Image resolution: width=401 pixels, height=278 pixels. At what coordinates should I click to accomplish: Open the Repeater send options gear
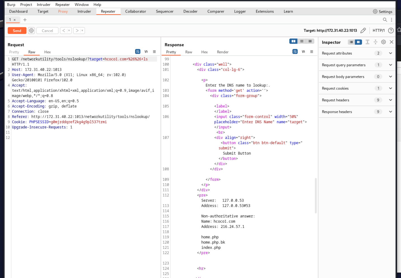(x=31, y=31)
